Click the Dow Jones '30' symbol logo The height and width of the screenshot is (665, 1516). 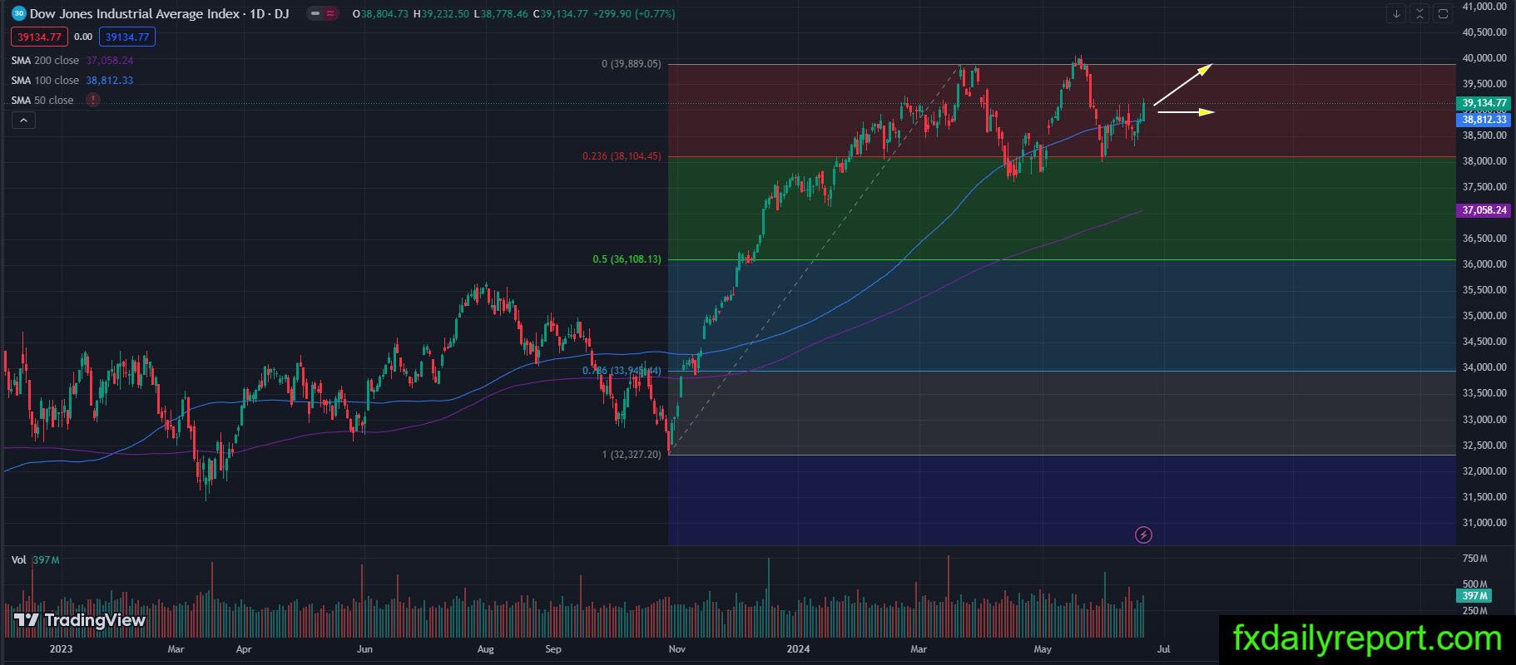[x=19, y=13]
